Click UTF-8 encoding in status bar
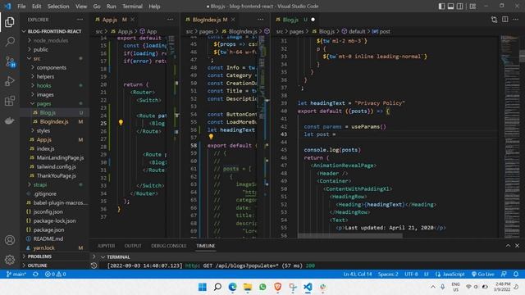 click(x=411, y=274)
